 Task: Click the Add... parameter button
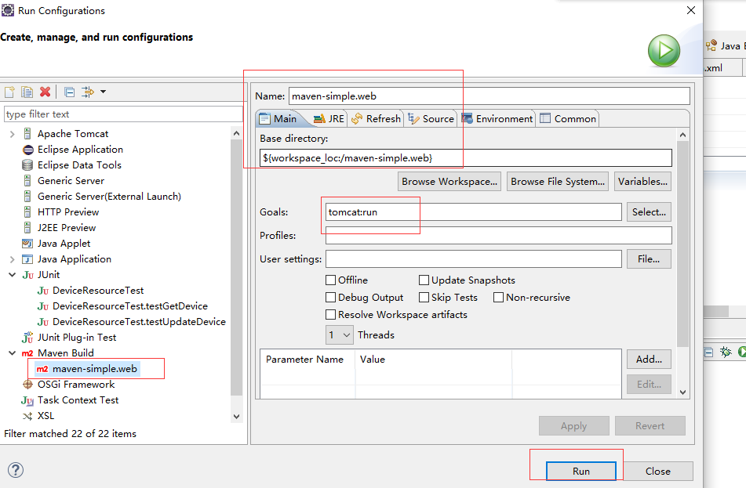[649, 360]
